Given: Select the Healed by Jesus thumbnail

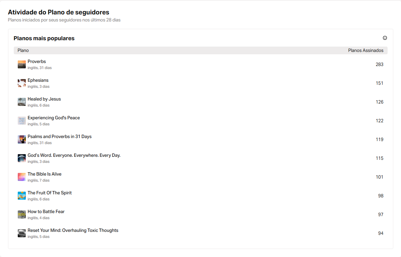Looking at the screenshot, I should point(22,102).
